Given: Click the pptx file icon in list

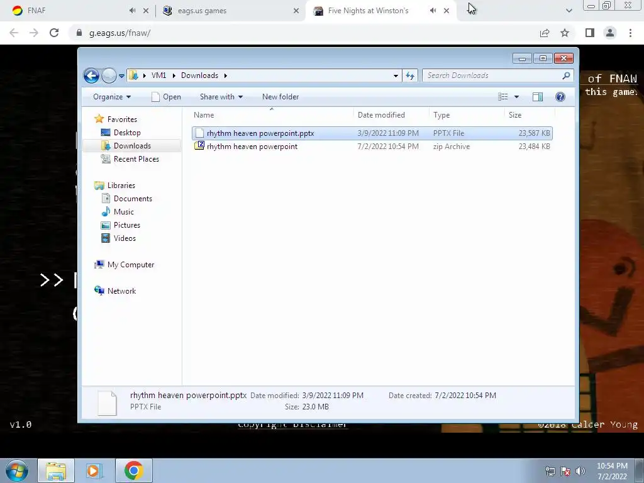Looking at the screenshot, I should coord(199,133).
